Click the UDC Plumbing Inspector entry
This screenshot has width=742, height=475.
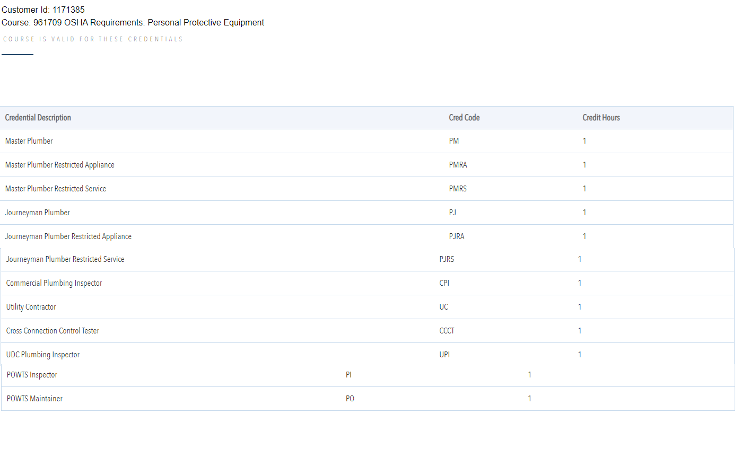click(43, 355)
